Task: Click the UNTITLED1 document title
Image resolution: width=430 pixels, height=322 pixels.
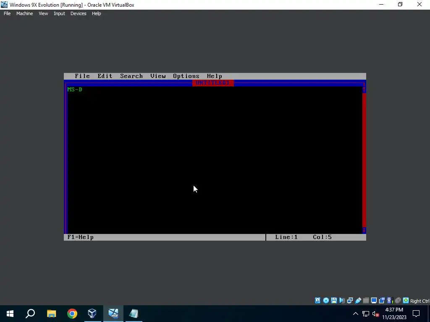Action: point(213,83)
